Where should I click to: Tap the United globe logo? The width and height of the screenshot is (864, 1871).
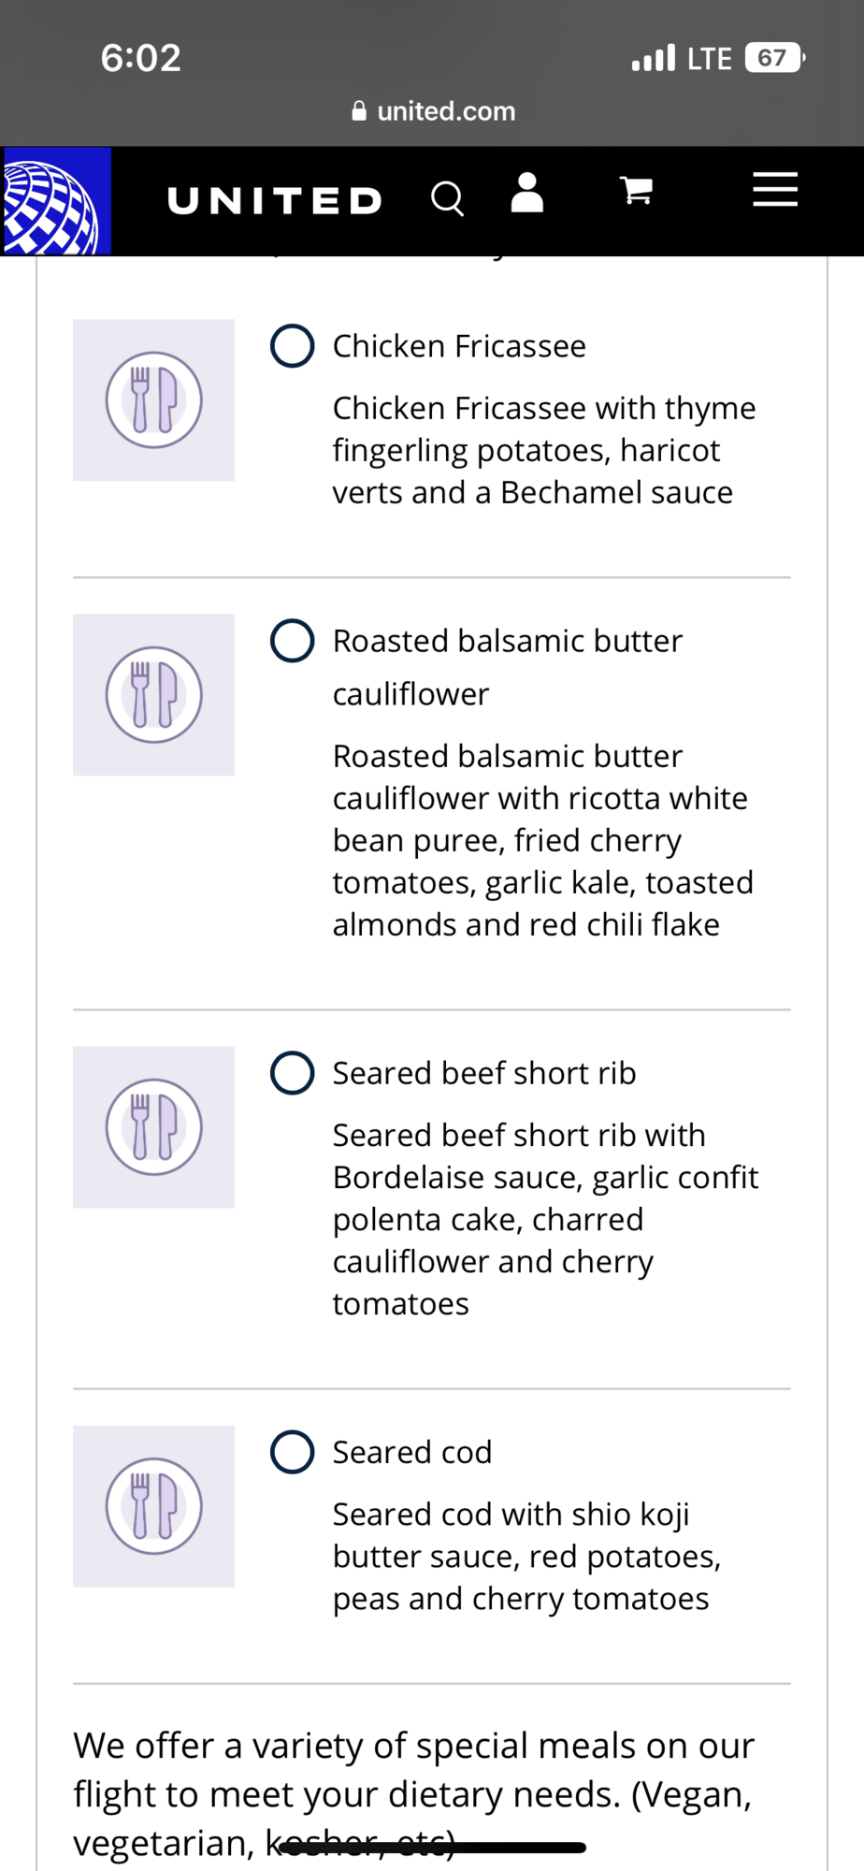[x=56, y=200]
